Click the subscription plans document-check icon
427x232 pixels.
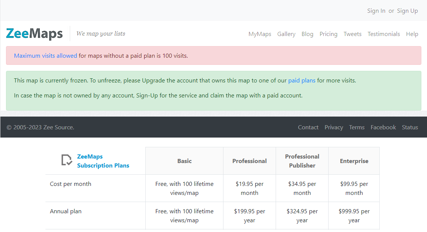[66, 160]
